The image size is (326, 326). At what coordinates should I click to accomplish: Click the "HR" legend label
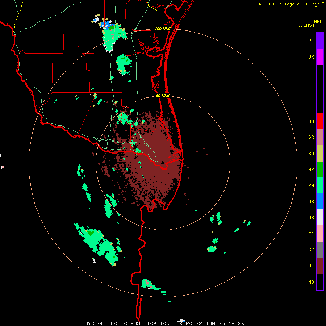[x=311, y=170]
